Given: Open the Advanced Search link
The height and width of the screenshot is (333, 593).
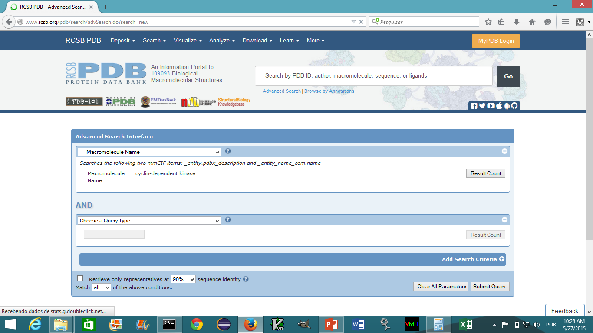Looking at the screenshot, I should point(282,91).
